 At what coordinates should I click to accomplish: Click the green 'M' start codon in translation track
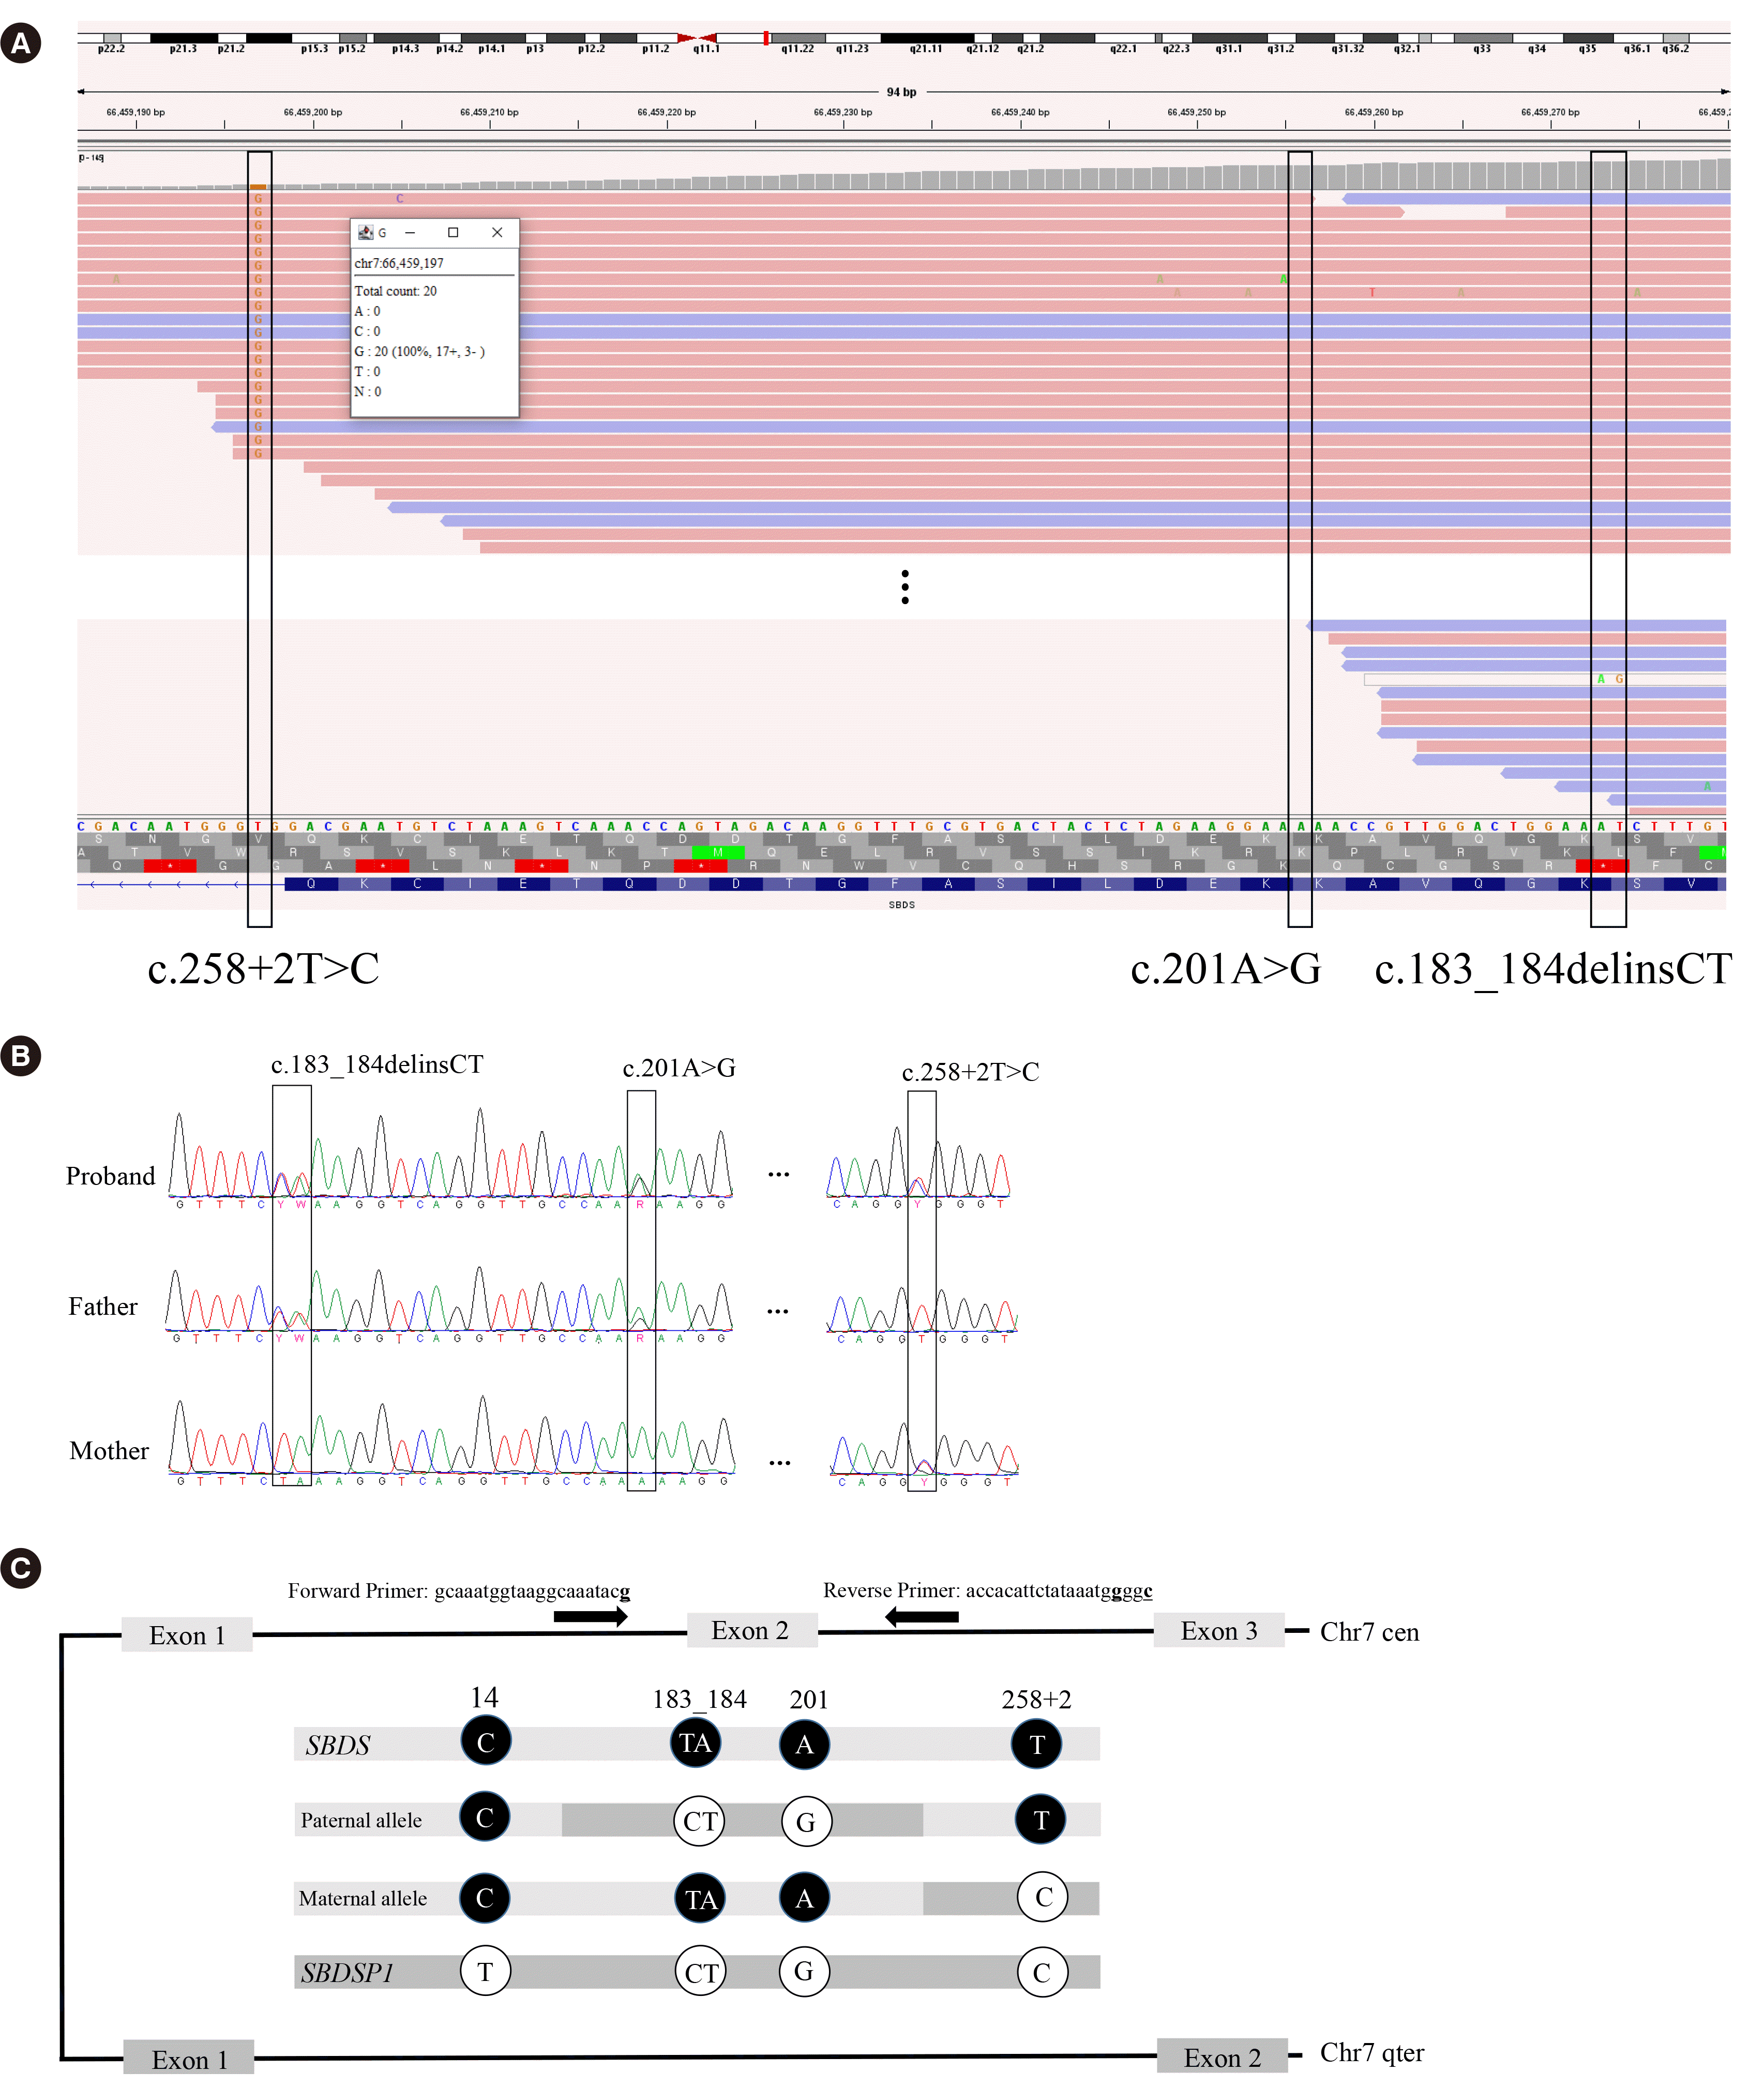(x=718, y=852)
